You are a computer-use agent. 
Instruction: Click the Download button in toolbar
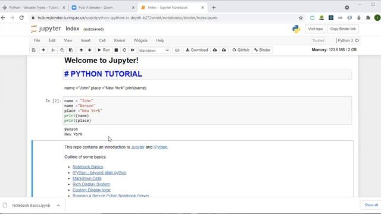197,50
